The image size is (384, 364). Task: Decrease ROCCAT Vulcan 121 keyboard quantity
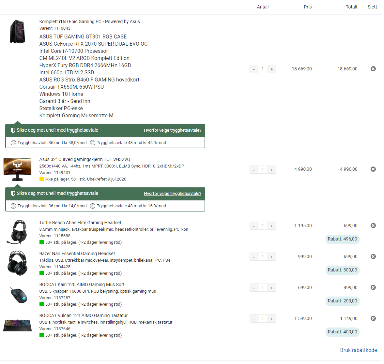tap(254, 318)
